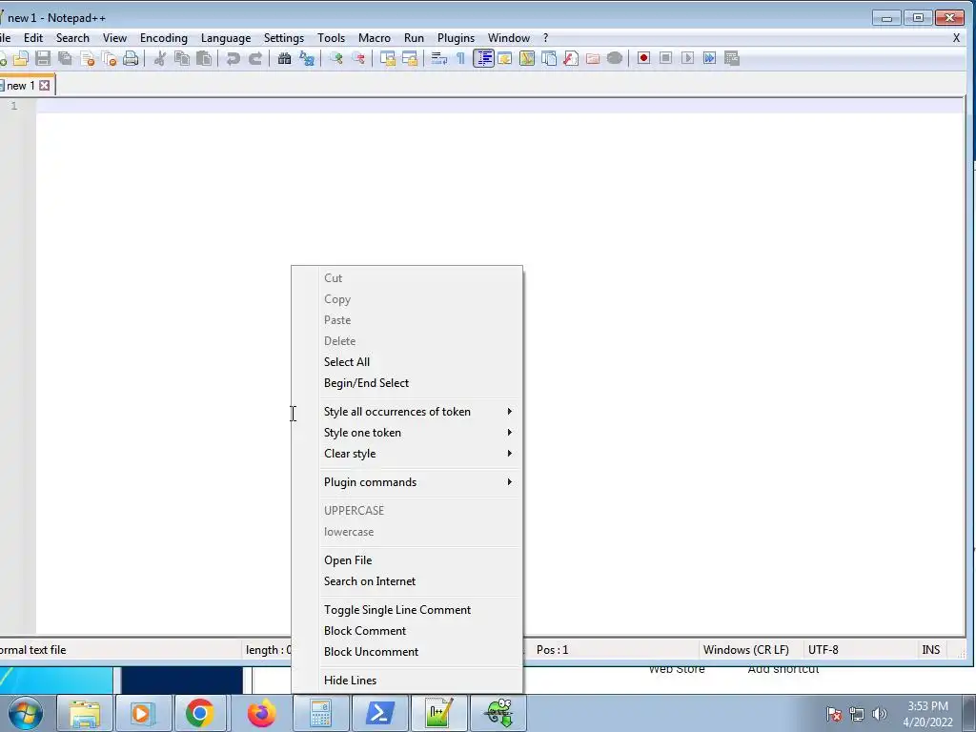The image size is (976, 732).
Task: Toggle Show All Characters pilcrow icon
Action: click(460, 58)
